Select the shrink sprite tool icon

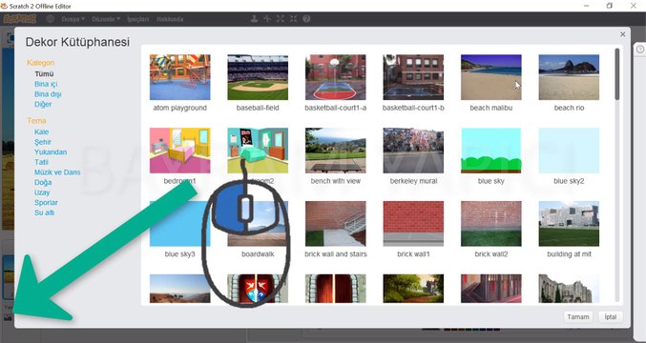[x=293, y=19]
